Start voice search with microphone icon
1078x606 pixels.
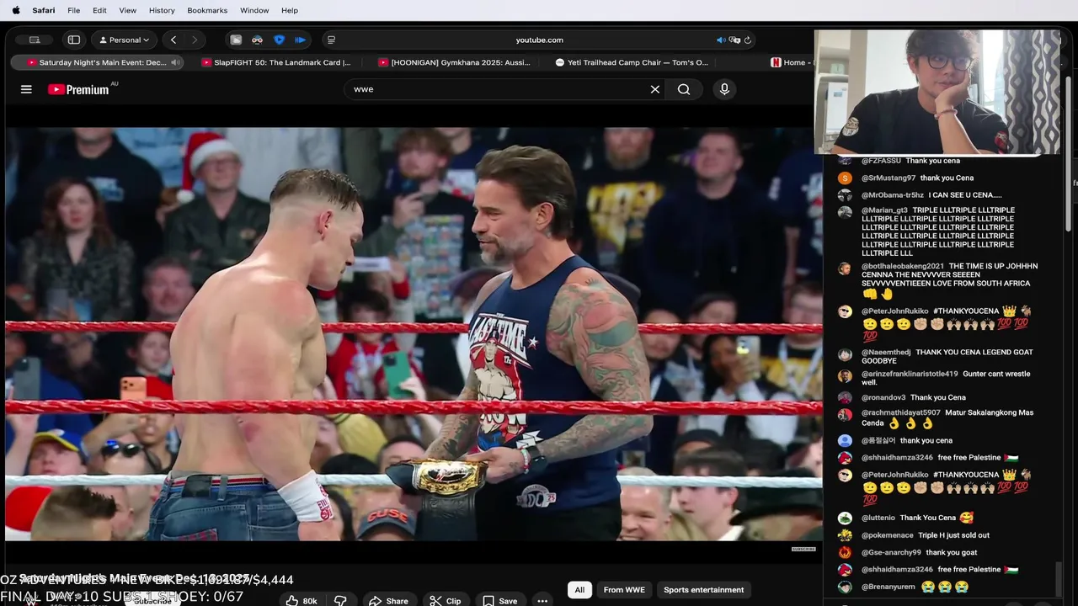724,89
